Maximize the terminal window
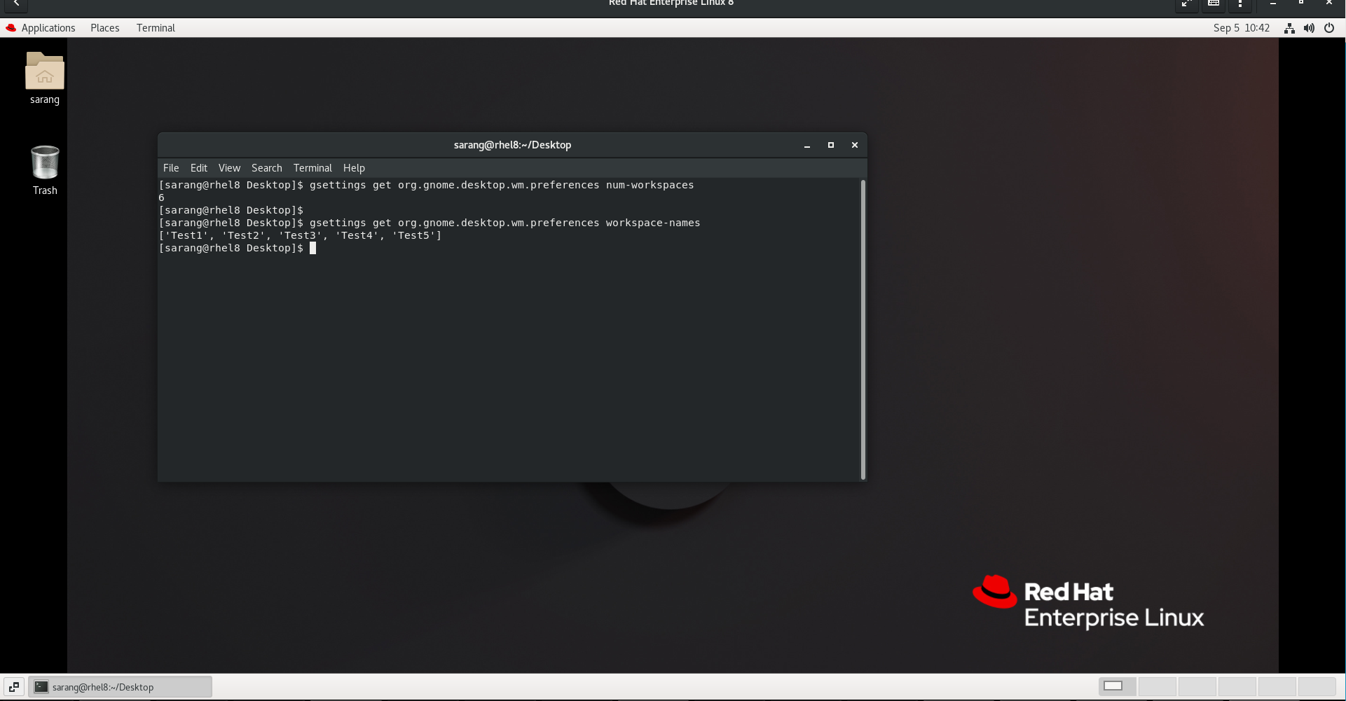Screen dimensions: 1346x701 831,145
